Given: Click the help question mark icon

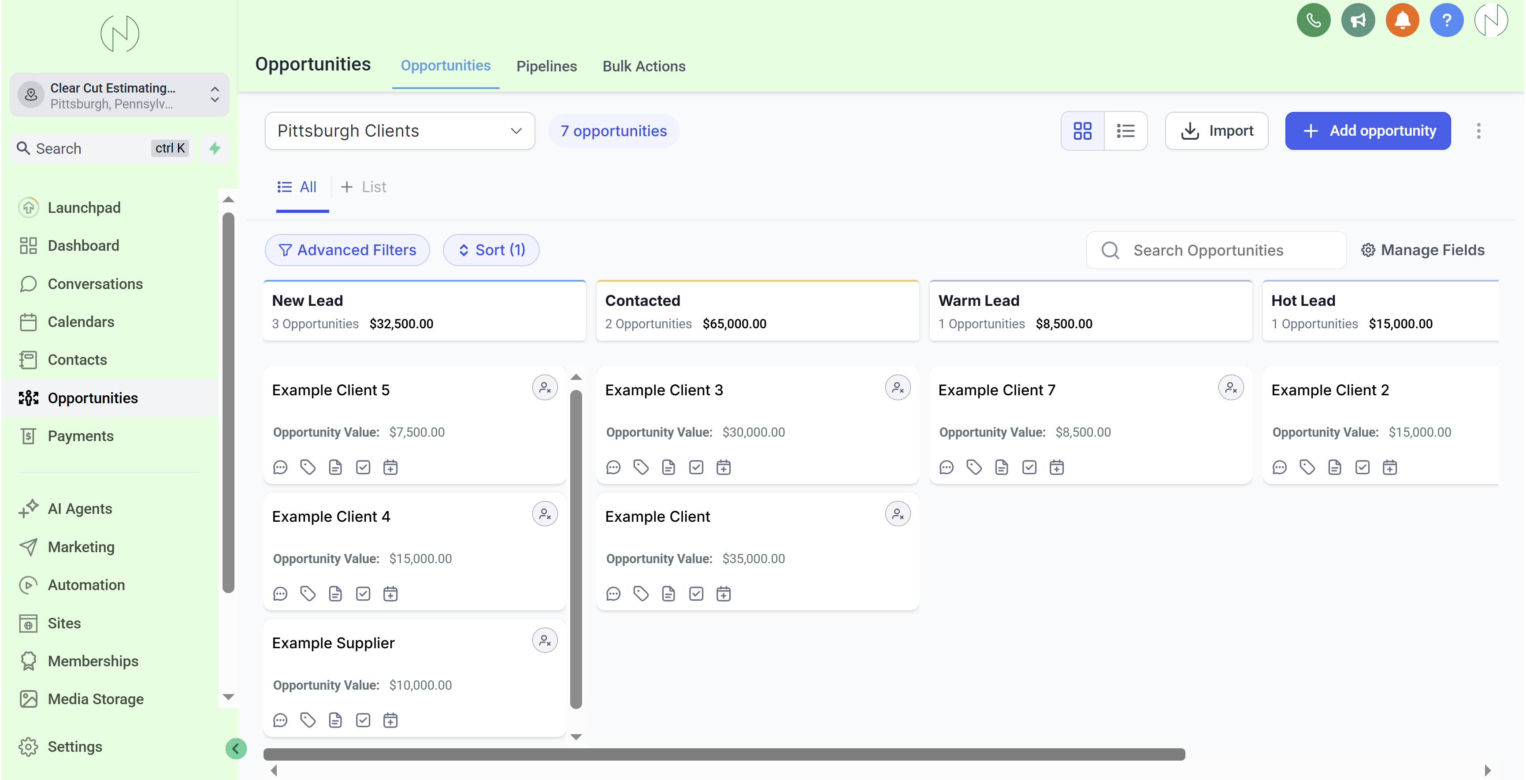Looking at the screenshot, I should (x=1447, y=21).
